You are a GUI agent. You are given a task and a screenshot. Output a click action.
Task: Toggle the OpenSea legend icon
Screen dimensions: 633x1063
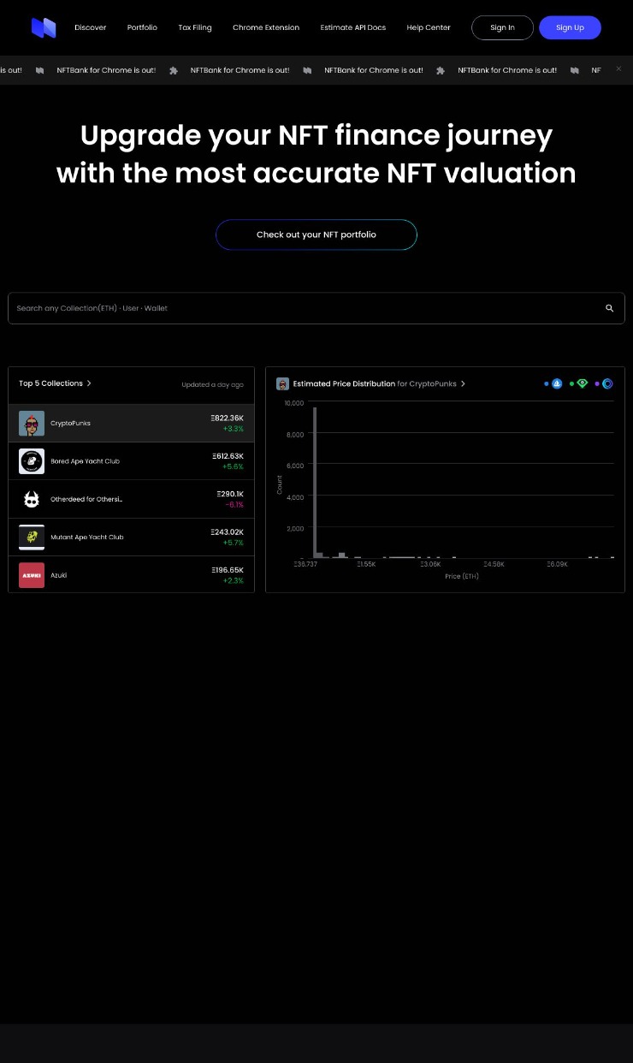557,383
